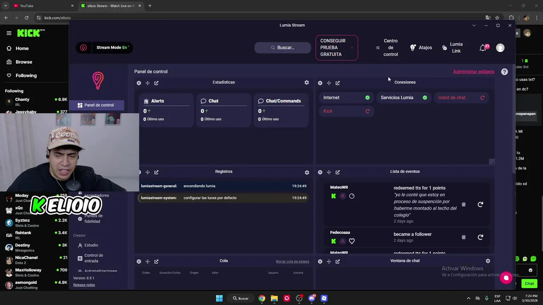
Task: Click Kick Following navigation link
Action: (x=22, y=75)
